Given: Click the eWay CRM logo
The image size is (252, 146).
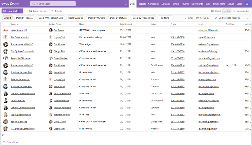Looking at the screenshot, I should coord(10,4).
